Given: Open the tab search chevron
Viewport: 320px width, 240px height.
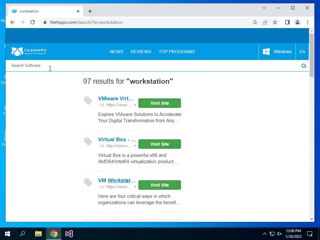Looking at the screenshot, I should click(264, 8).
